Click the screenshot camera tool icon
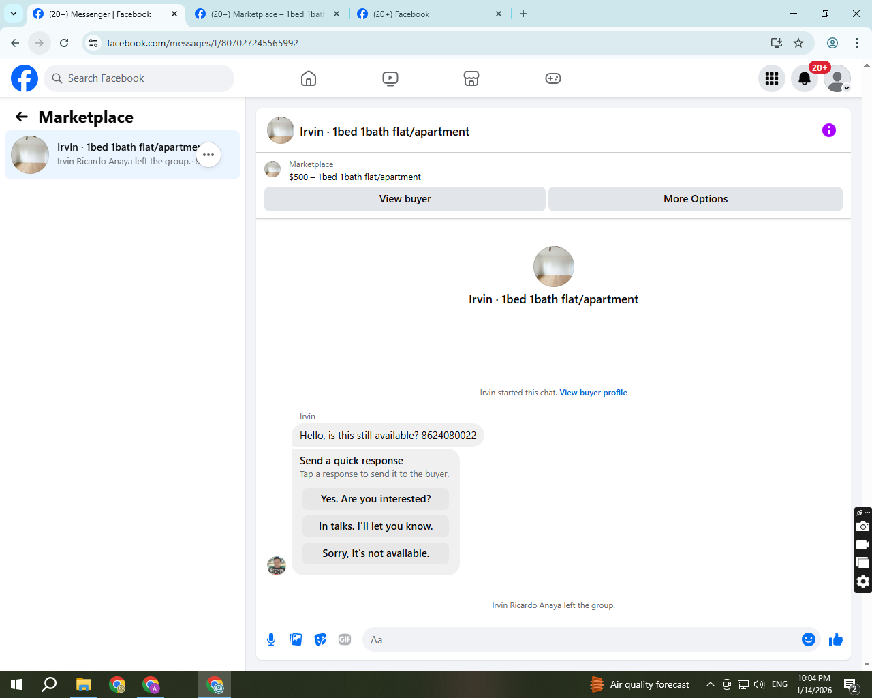The height and width of the screenshot is (698, 872). 863,526
